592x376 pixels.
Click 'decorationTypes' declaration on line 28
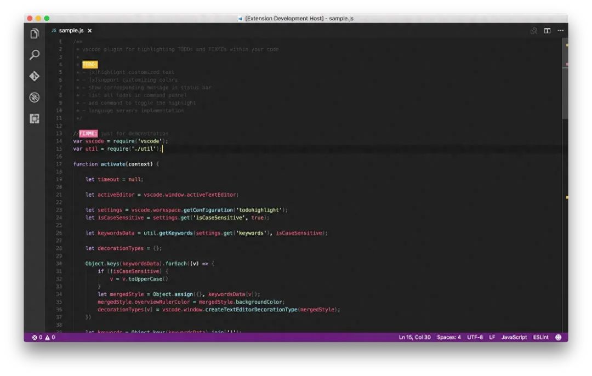click(121, 248)
